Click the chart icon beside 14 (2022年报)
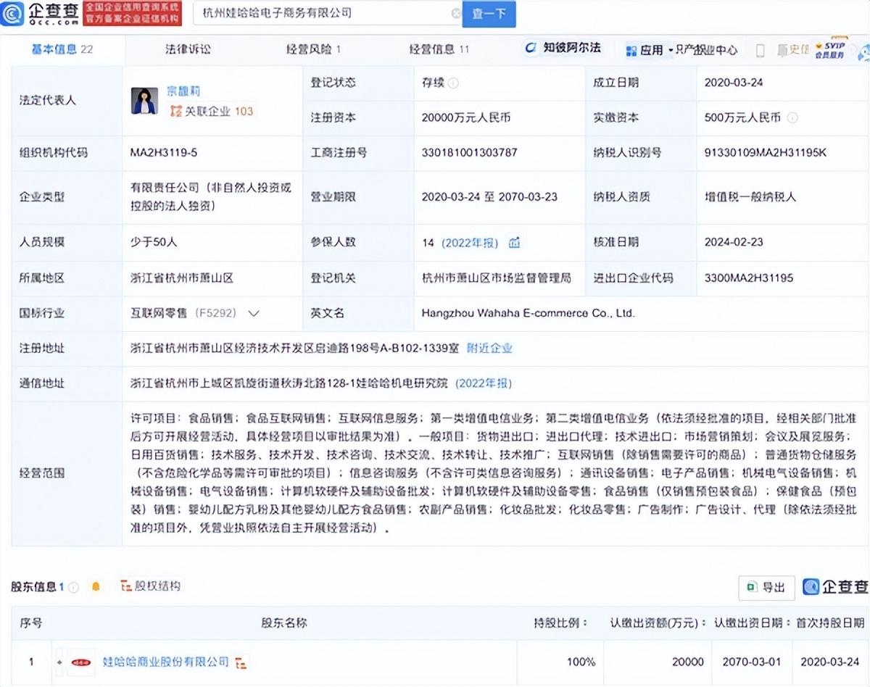Image resolution: width=870 pixels, height=687 pixels. pos(514,243)
